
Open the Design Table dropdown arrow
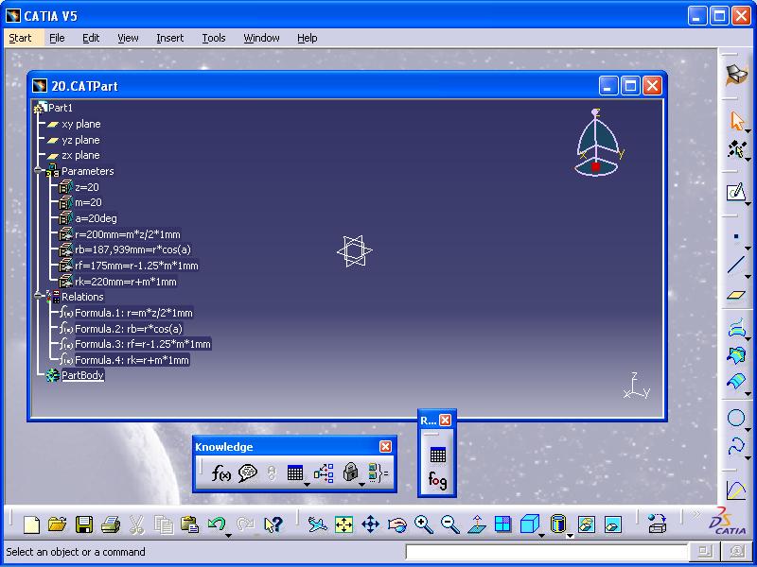pos(308,483)
